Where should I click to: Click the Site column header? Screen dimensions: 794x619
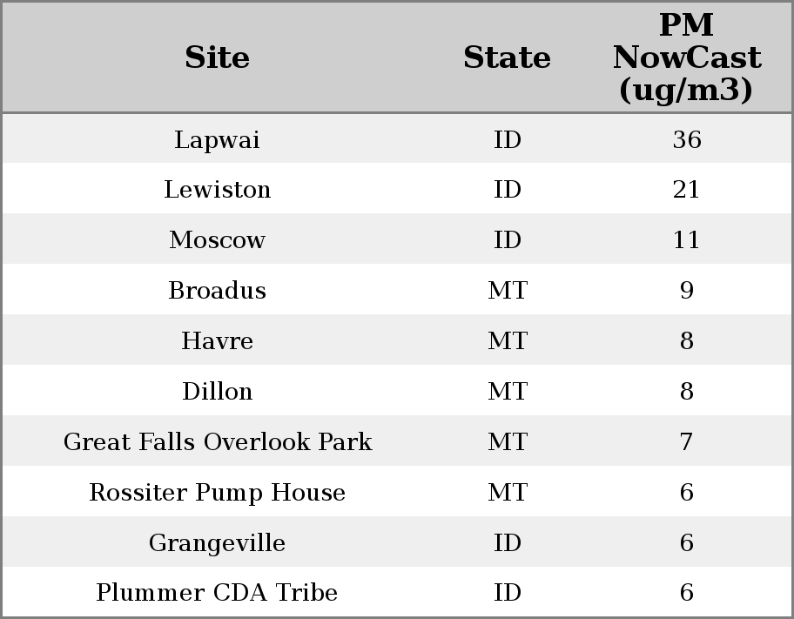click(217, 58)
